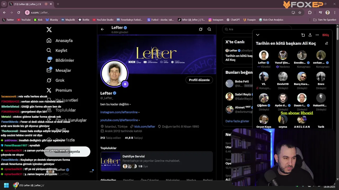Open the 213 Takip edilen list

[110, 138]
